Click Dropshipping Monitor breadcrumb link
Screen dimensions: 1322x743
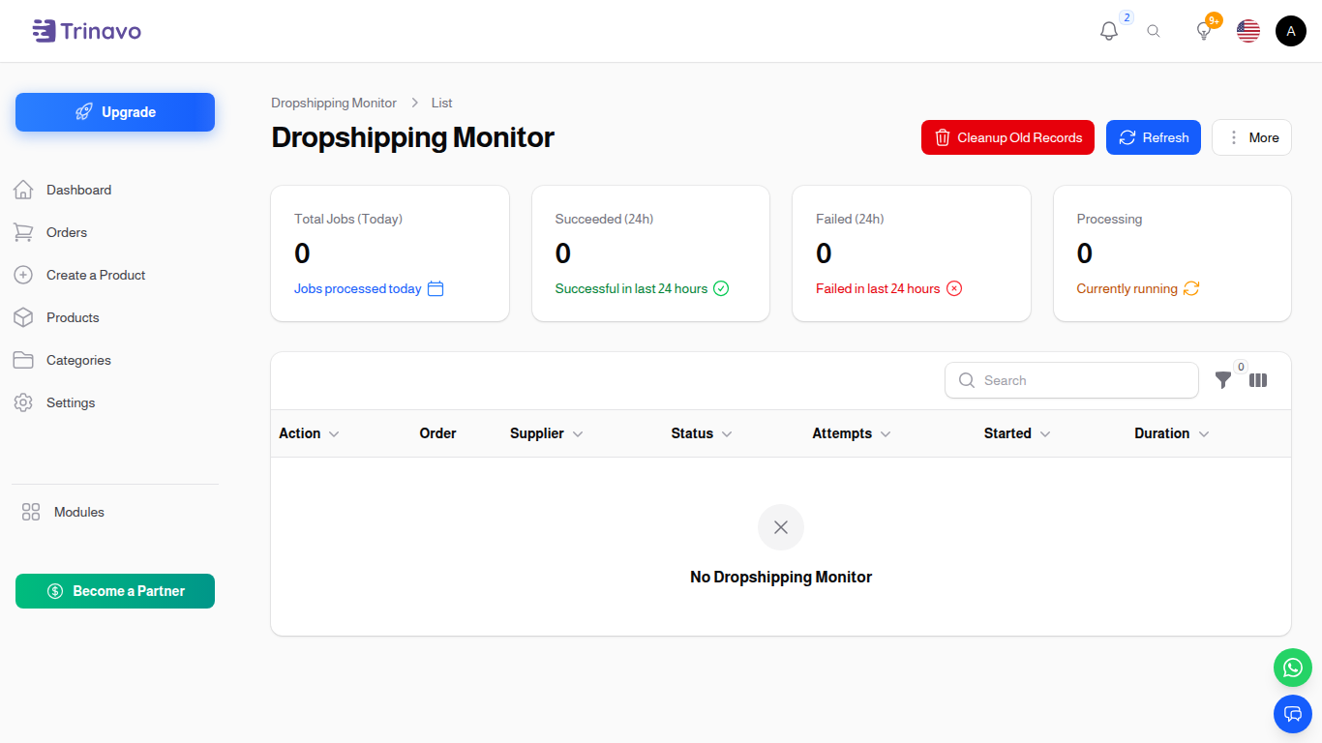pos(334,103)
